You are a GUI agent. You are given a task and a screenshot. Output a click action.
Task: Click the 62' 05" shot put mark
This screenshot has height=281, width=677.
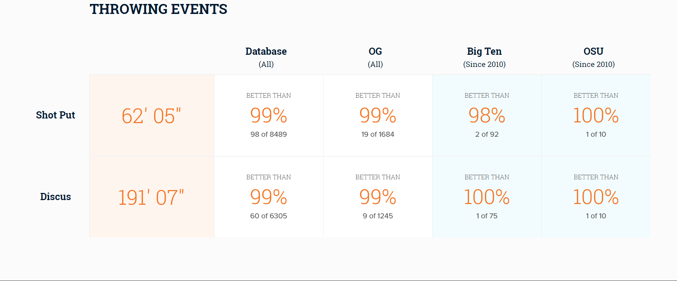click(152, 116)
